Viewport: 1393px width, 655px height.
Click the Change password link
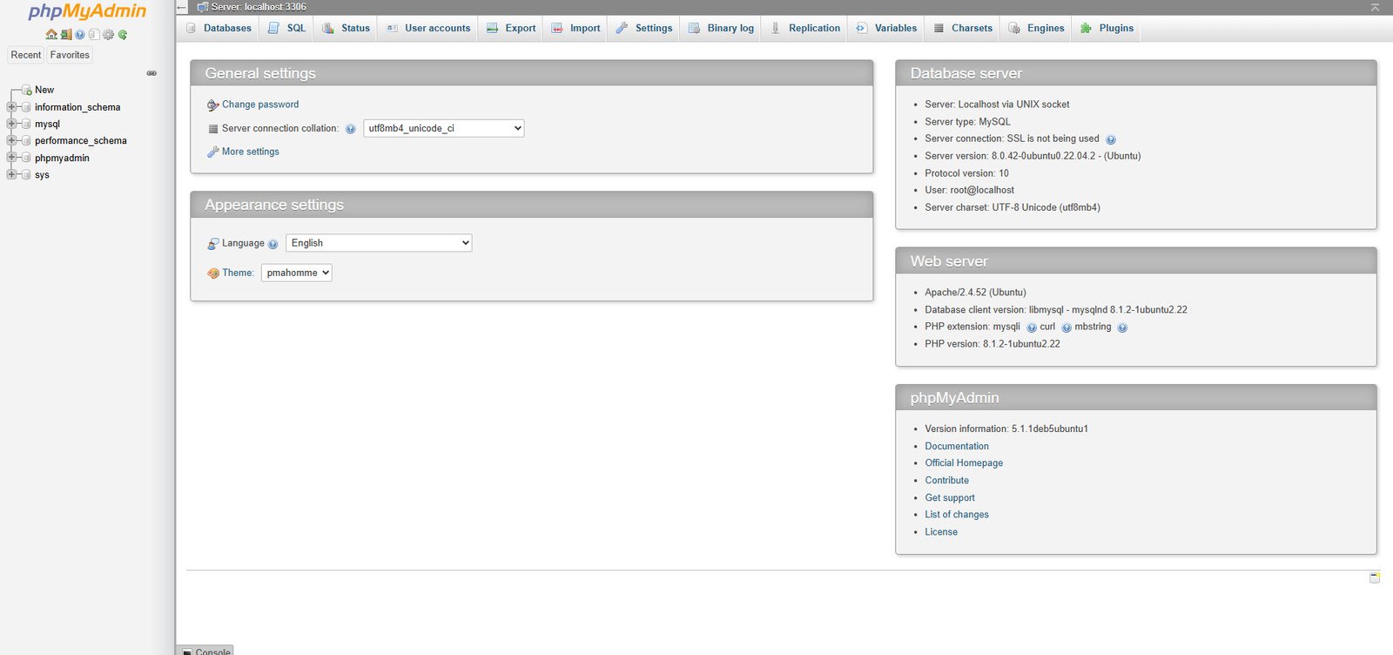(260, 105)
